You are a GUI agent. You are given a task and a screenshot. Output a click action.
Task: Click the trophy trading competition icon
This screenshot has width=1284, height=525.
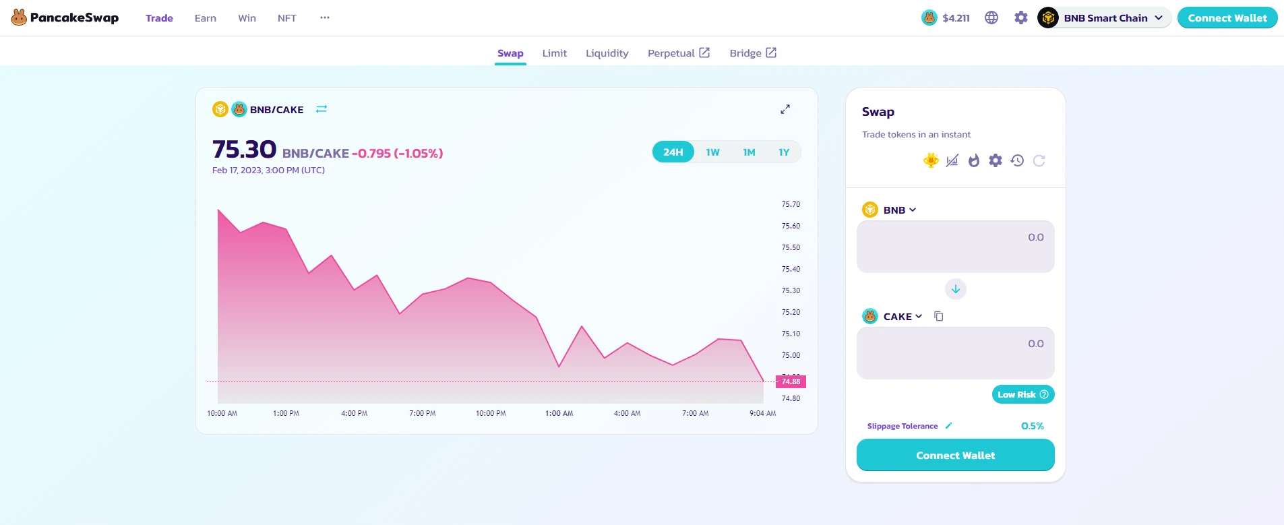[x=931, y=160]
